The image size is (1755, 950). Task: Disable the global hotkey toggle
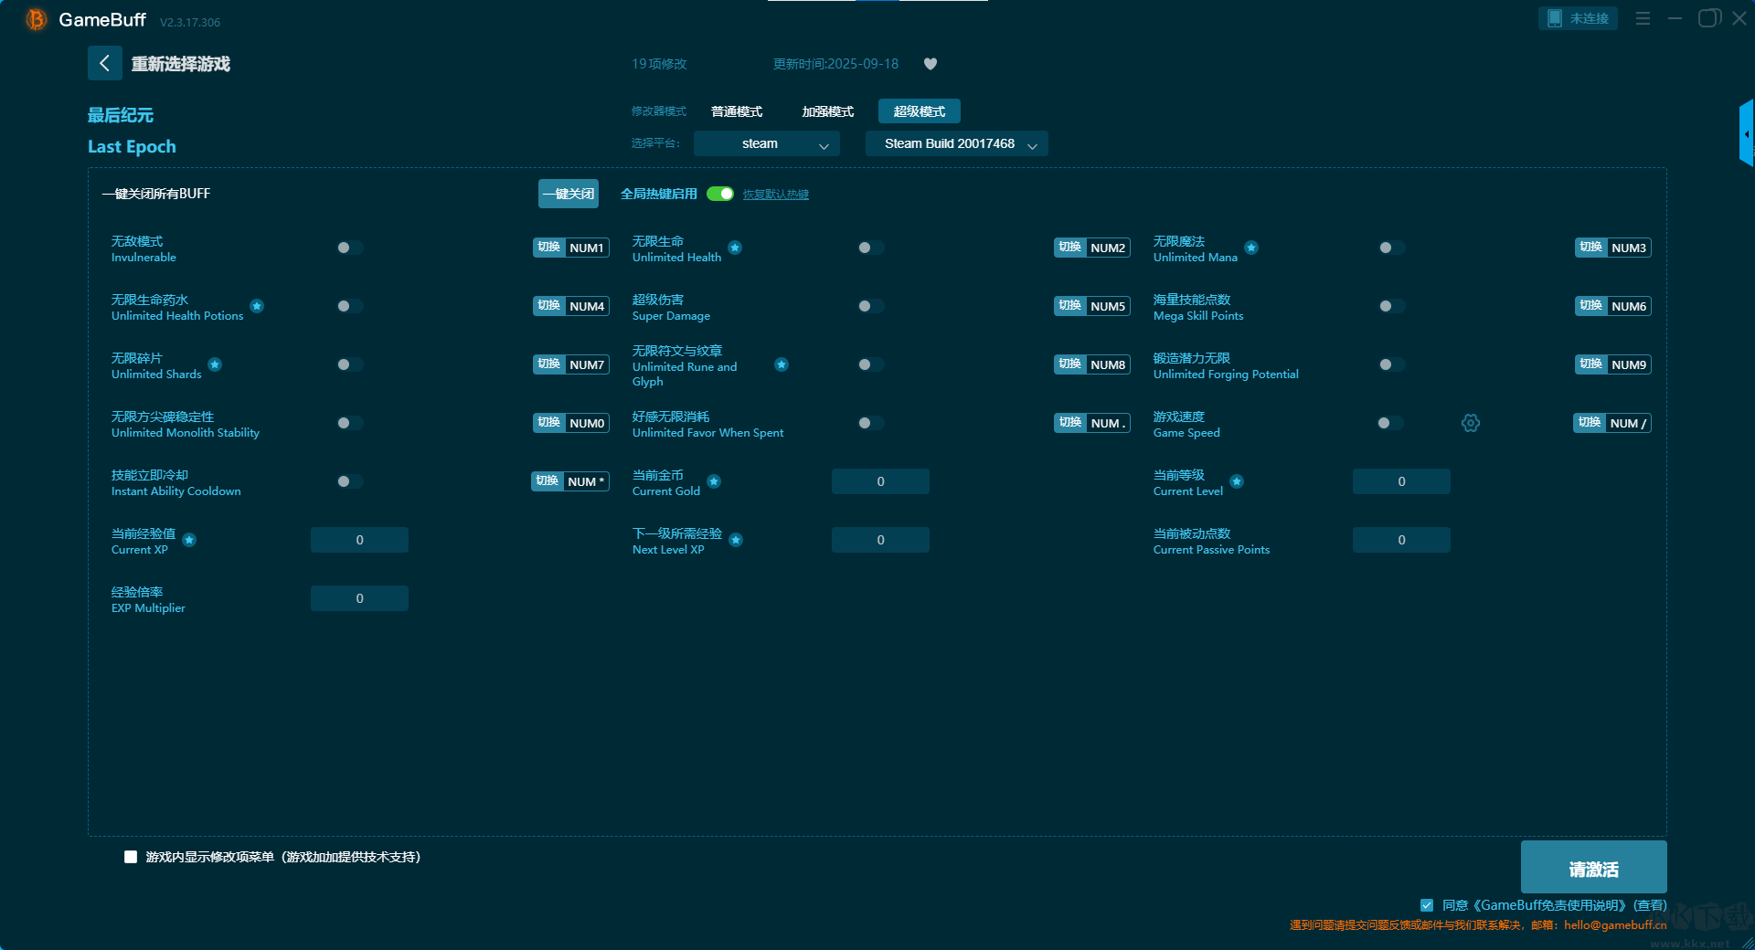point(720,194)
